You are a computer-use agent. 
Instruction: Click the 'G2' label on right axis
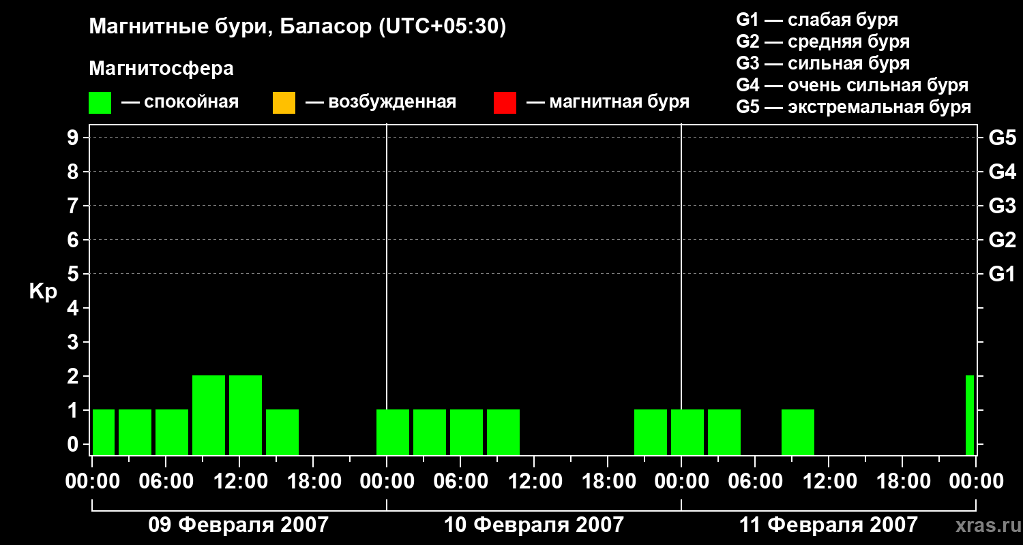(1002, 240)
